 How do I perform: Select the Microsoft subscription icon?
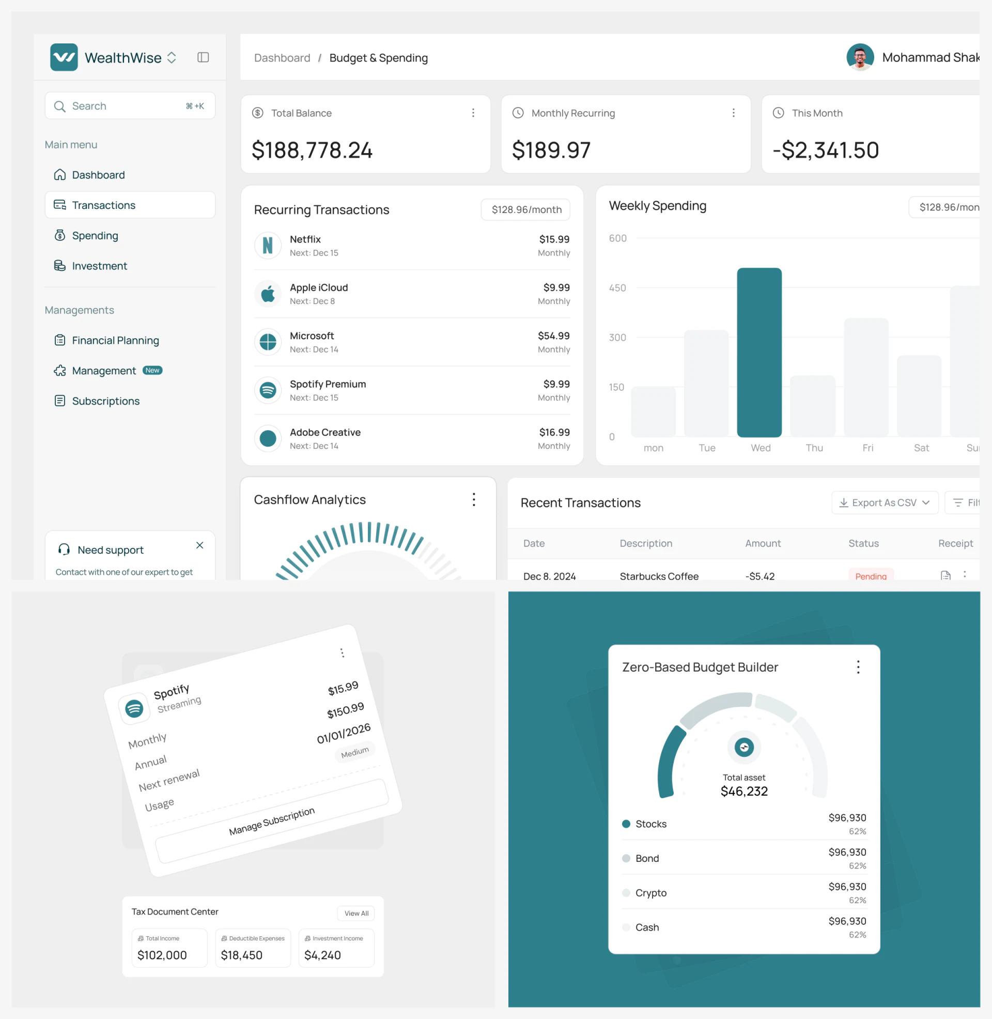tap(268, 342)
